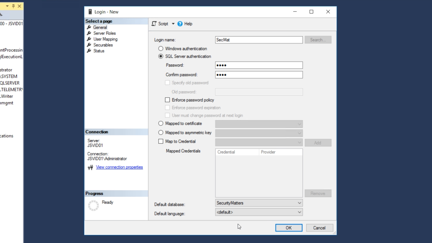This screenshot has height=243, width=432.
Task: Click the User Mapping wrench icon
Action: (x=89, y=39)
